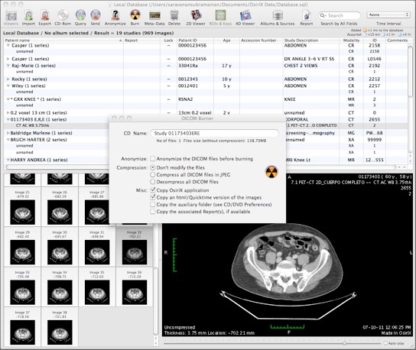416x350 pixels.
Task: Toggle Copy OsiriX application checkbox
Action: point(152,190)
